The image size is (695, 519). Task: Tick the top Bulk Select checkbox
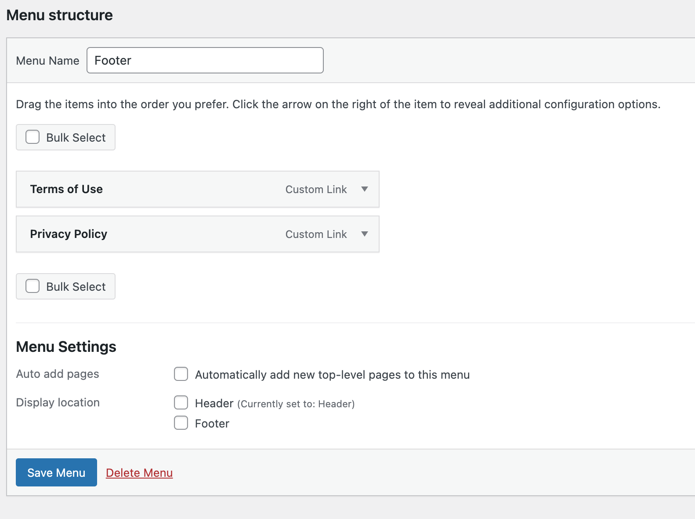click(x=33, y=137)
